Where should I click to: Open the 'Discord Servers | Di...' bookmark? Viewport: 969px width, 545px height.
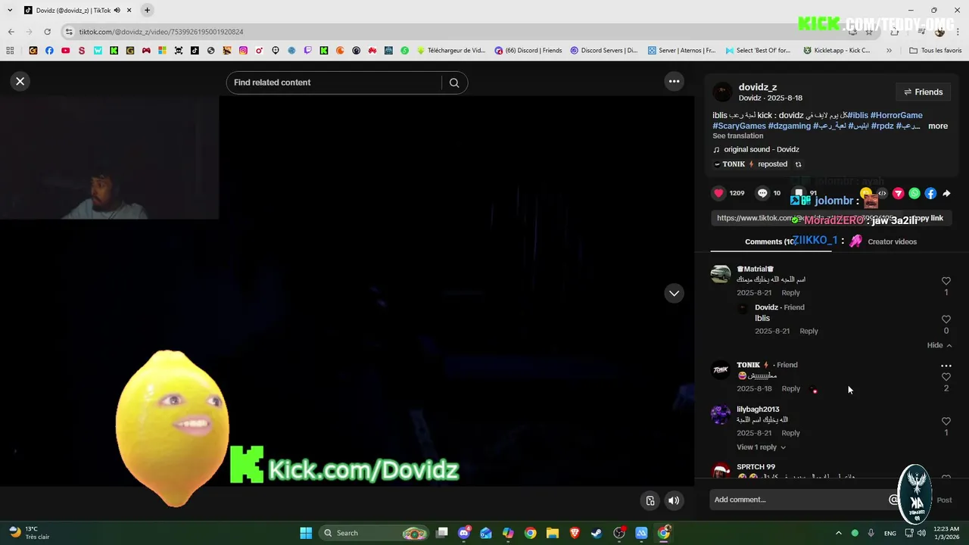click(x=604, y=51)
